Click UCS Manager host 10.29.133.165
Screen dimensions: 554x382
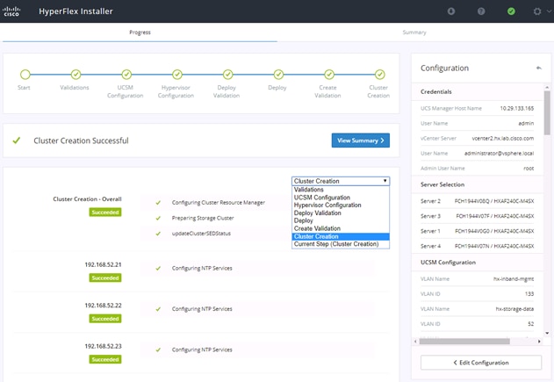[516, 109]
